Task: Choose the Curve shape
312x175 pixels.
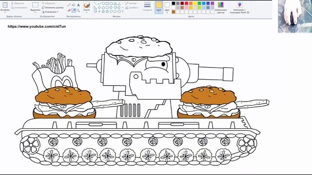Action: coord(99,3)
